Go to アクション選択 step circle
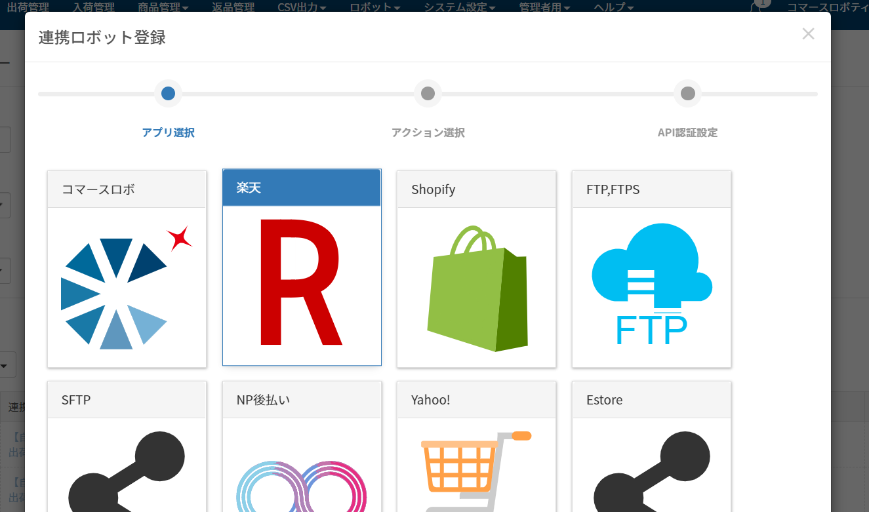The image size is (869, 512). pos(428,94)
